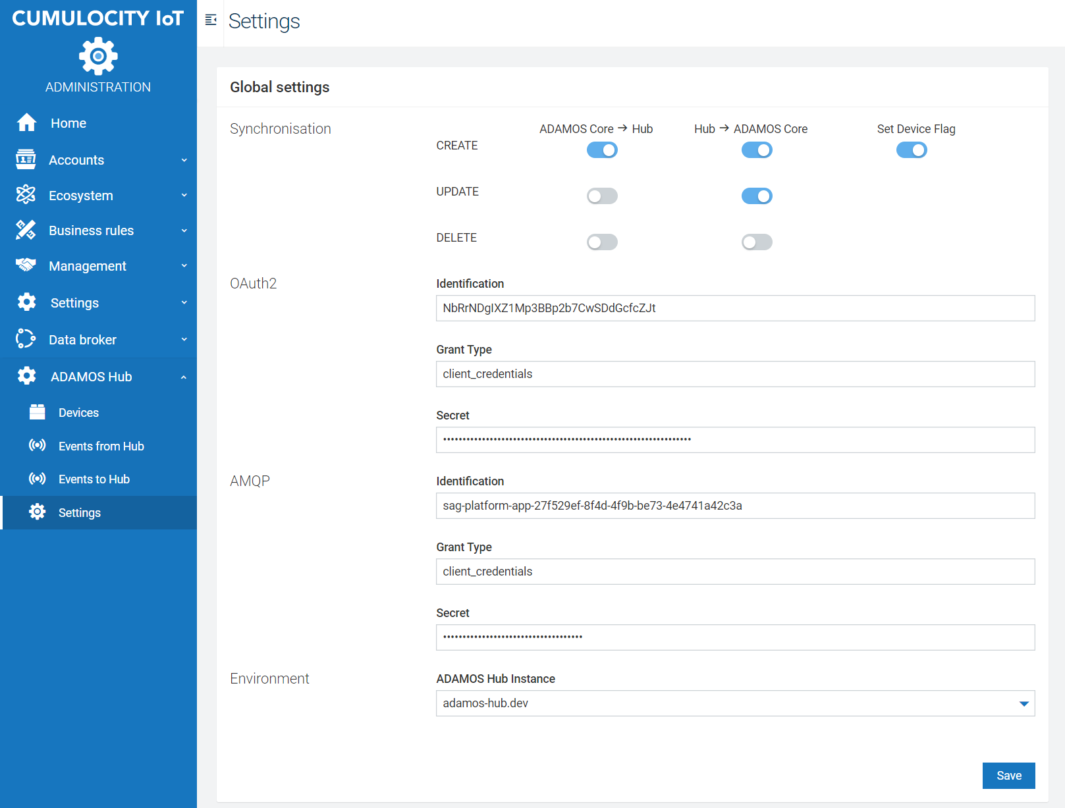Open Events to Hub page

tap(98, 479)
